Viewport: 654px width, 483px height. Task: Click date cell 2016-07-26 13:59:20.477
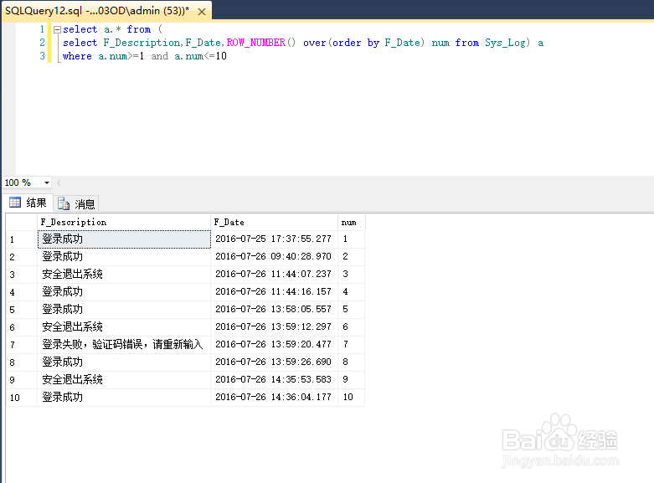pyautogui.click(x=274, y=345)
